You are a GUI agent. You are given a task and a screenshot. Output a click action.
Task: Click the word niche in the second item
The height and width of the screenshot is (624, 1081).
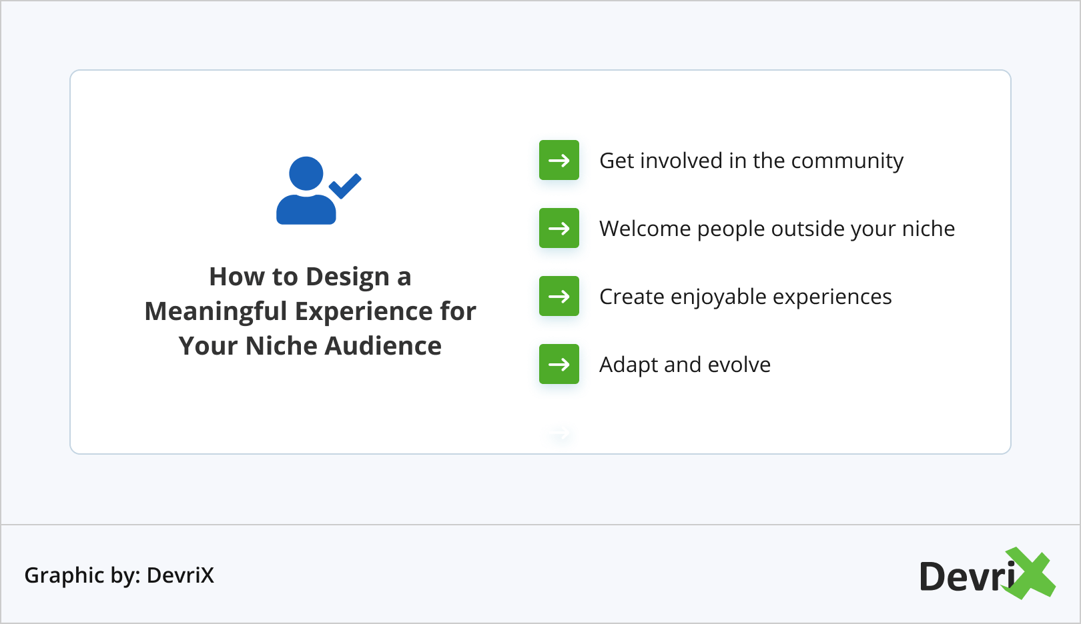928,229
